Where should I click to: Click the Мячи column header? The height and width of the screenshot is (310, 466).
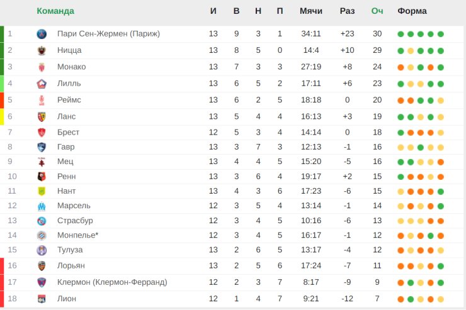311,11
